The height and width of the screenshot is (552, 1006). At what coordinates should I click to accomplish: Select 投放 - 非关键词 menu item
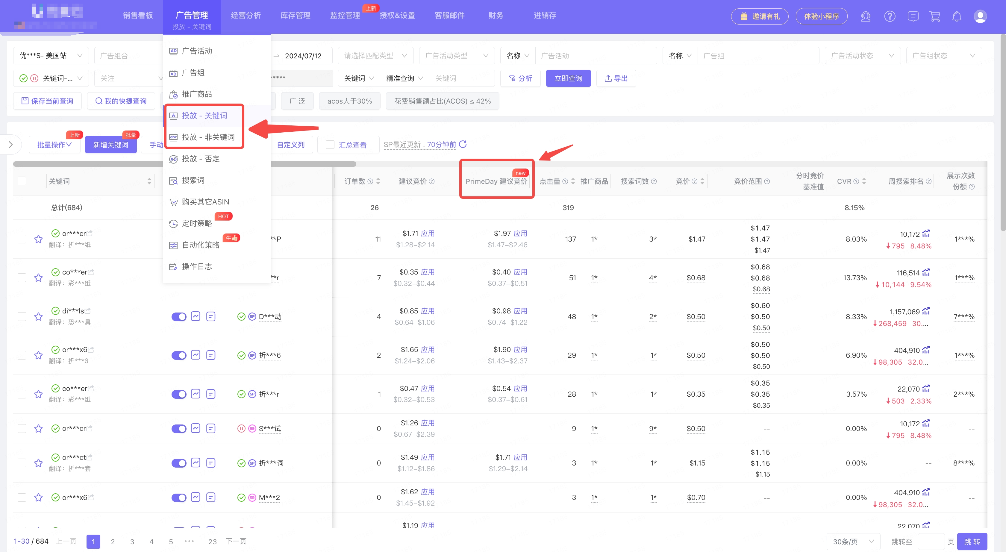click(x=208, y=137)
